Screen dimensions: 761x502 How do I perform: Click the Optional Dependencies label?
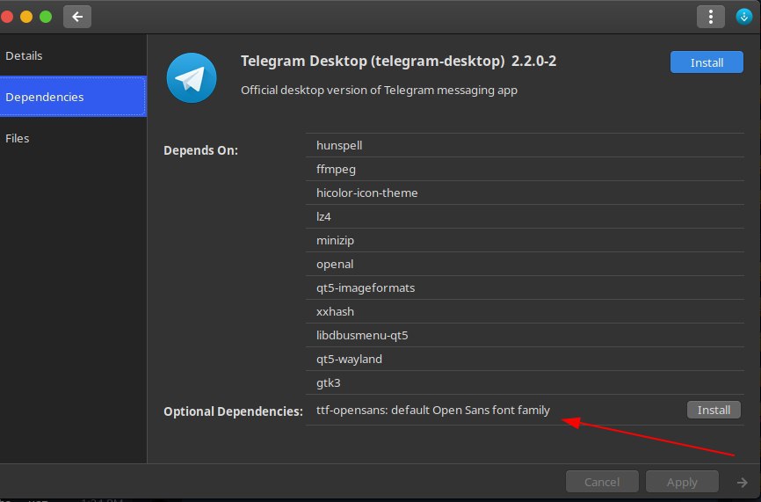pos(233,411)
